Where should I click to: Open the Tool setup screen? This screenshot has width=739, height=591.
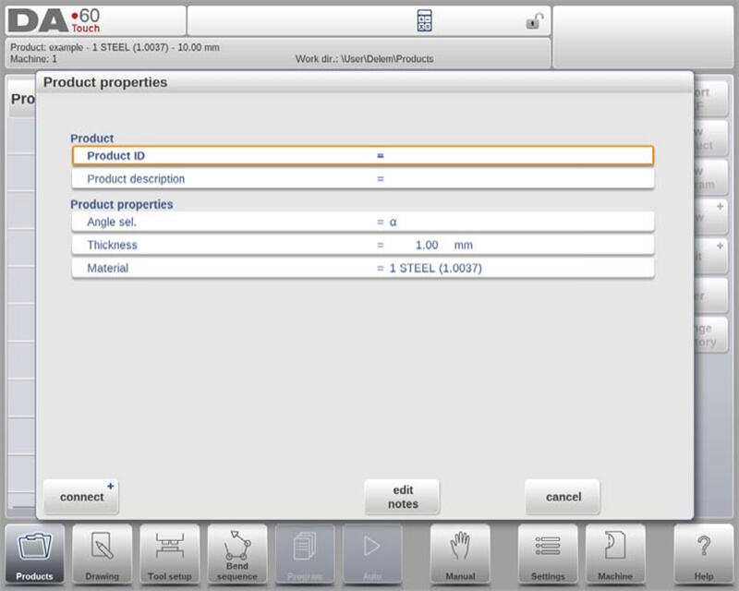point(169,554)
